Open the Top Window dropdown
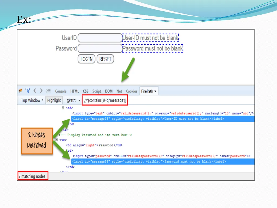The image size is (277, 208). point(32,100)
